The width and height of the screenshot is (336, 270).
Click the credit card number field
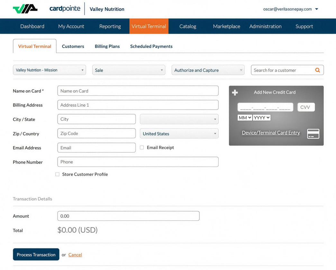click(x=265, y=107)
